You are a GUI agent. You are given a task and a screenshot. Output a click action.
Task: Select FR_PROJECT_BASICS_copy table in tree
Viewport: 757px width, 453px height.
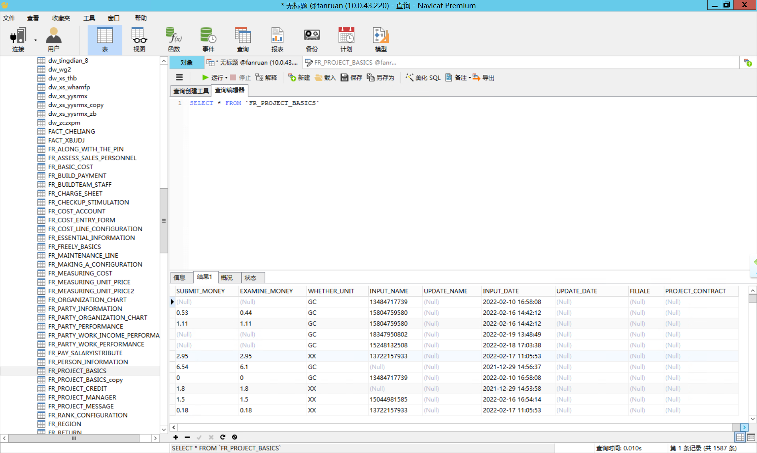tap(85, 380)
